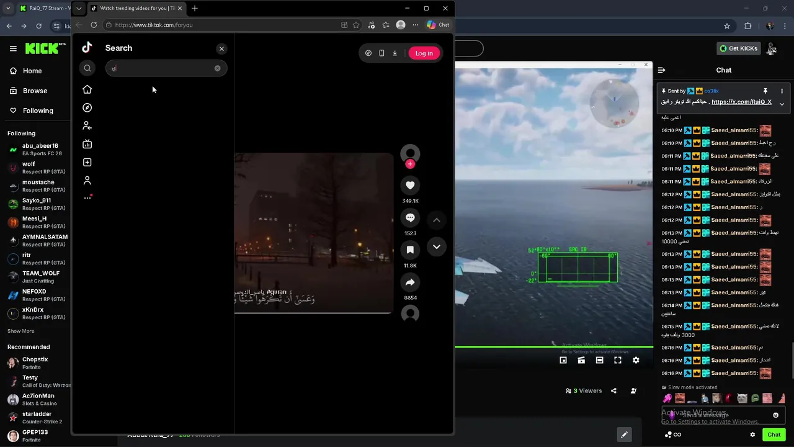Click TikTok Get Coins icon

[x=368, y=53]
